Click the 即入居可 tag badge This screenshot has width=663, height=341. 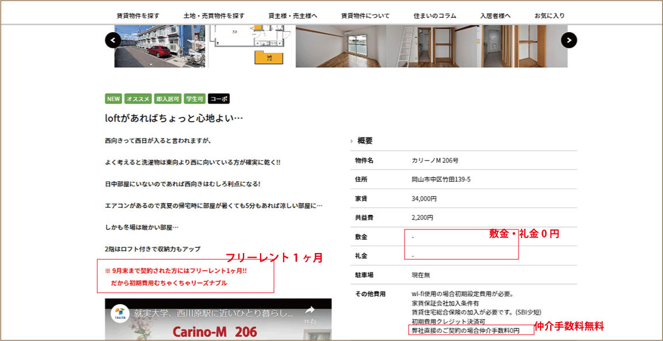(x=167, y=99)
